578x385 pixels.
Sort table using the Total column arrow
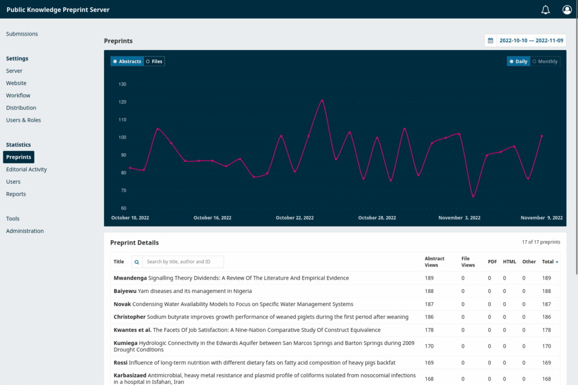(x=558, y=262)
